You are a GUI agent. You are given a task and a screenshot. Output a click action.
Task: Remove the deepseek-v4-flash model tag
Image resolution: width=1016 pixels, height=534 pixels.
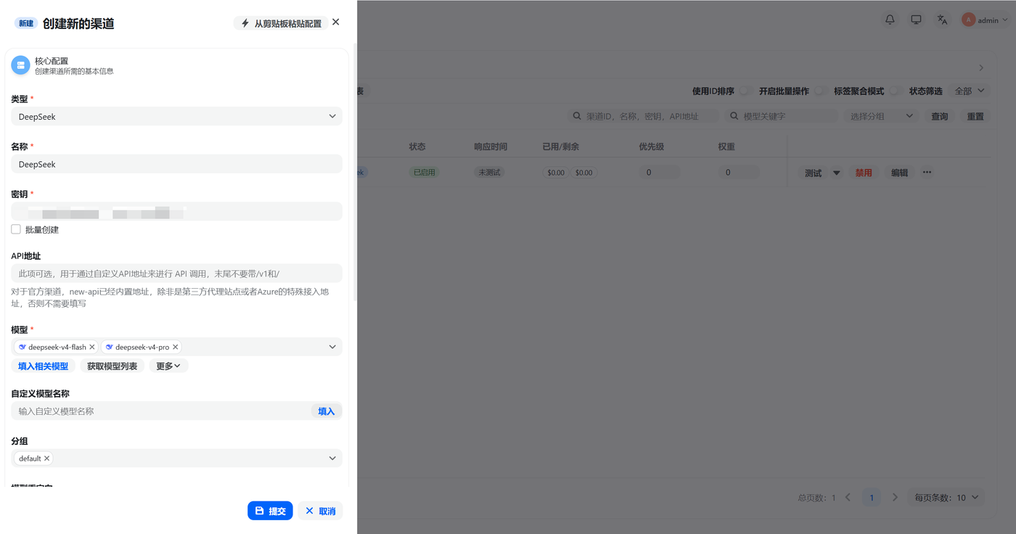tap(92, 347)
